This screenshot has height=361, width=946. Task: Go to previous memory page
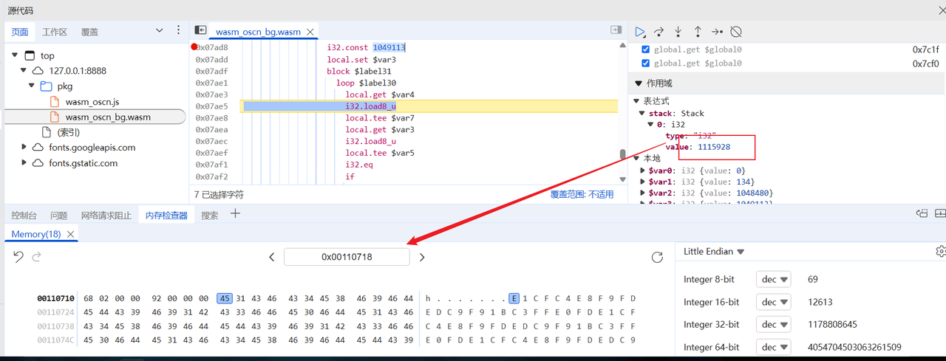coord(272,257)
